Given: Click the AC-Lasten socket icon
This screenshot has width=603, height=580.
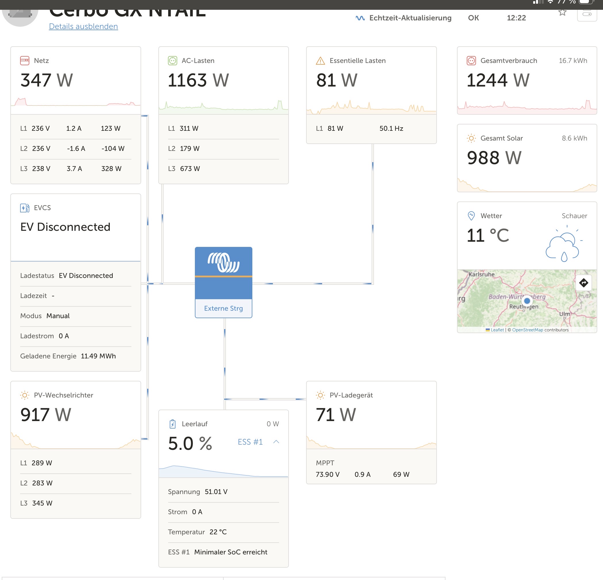Looking at the screenshot, I should coord(172,61).
